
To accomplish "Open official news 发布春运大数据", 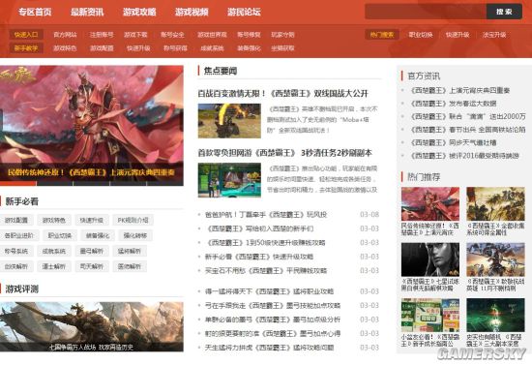I will pyautogui.click(x=454, y=104).
